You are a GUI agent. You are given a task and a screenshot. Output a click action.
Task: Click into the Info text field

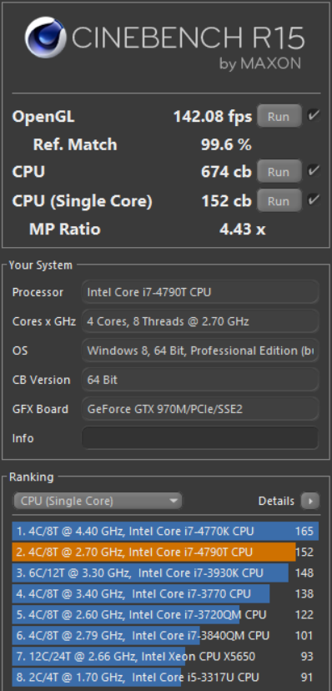[200, 437]
